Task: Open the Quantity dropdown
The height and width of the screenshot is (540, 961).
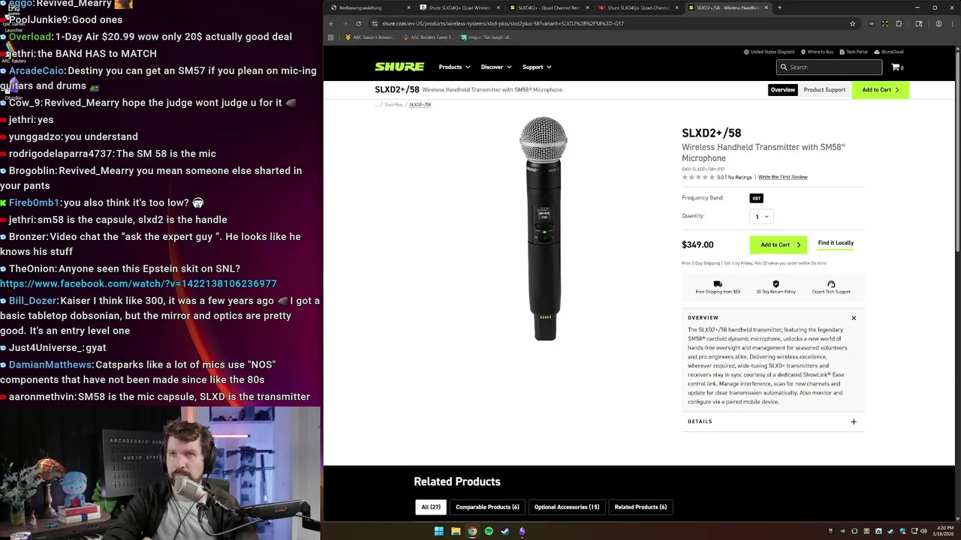Action: click(761, 216)
